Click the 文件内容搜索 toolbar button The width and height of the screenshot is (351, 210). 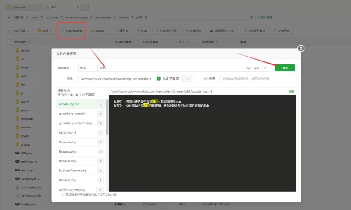click(x=72, y=31)
